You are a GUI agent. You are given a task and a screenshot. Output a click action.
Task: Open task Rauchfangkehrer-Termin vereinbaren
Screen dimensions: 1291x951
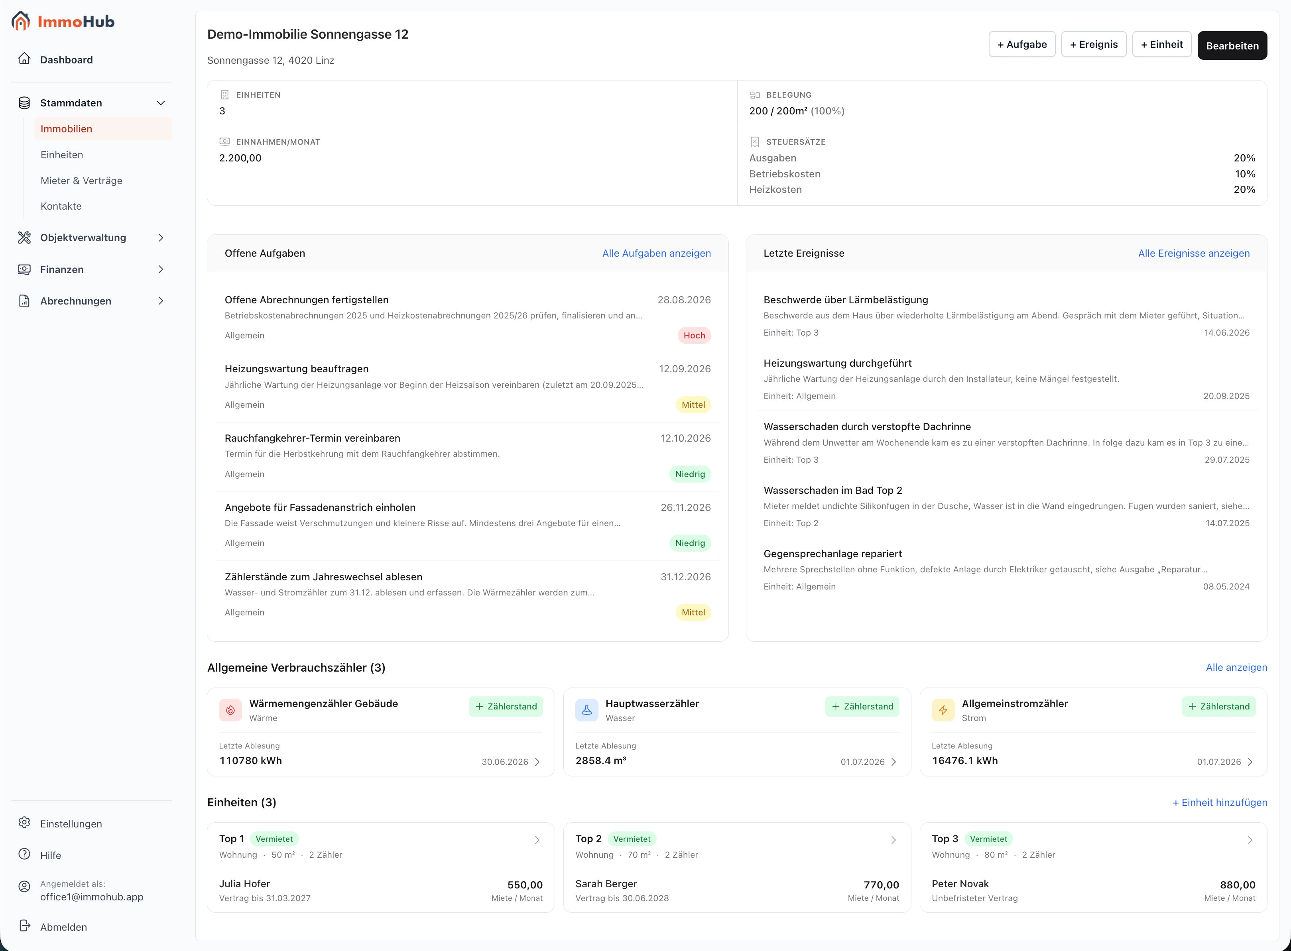point(468,456)
